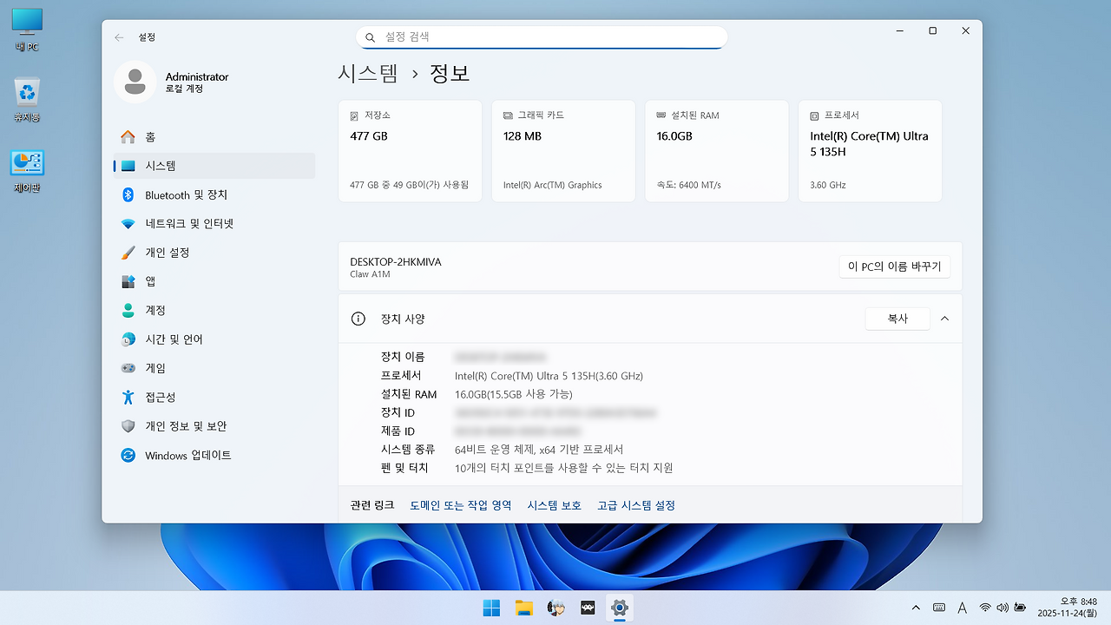The width and height of the screenshot is (1111, 625).
Task: Click the touch keyboard tray icon
Action: (939, 608)
